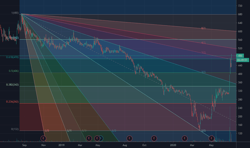
Task: Click the 600 price axis label
Action: (x=240, y=31)
